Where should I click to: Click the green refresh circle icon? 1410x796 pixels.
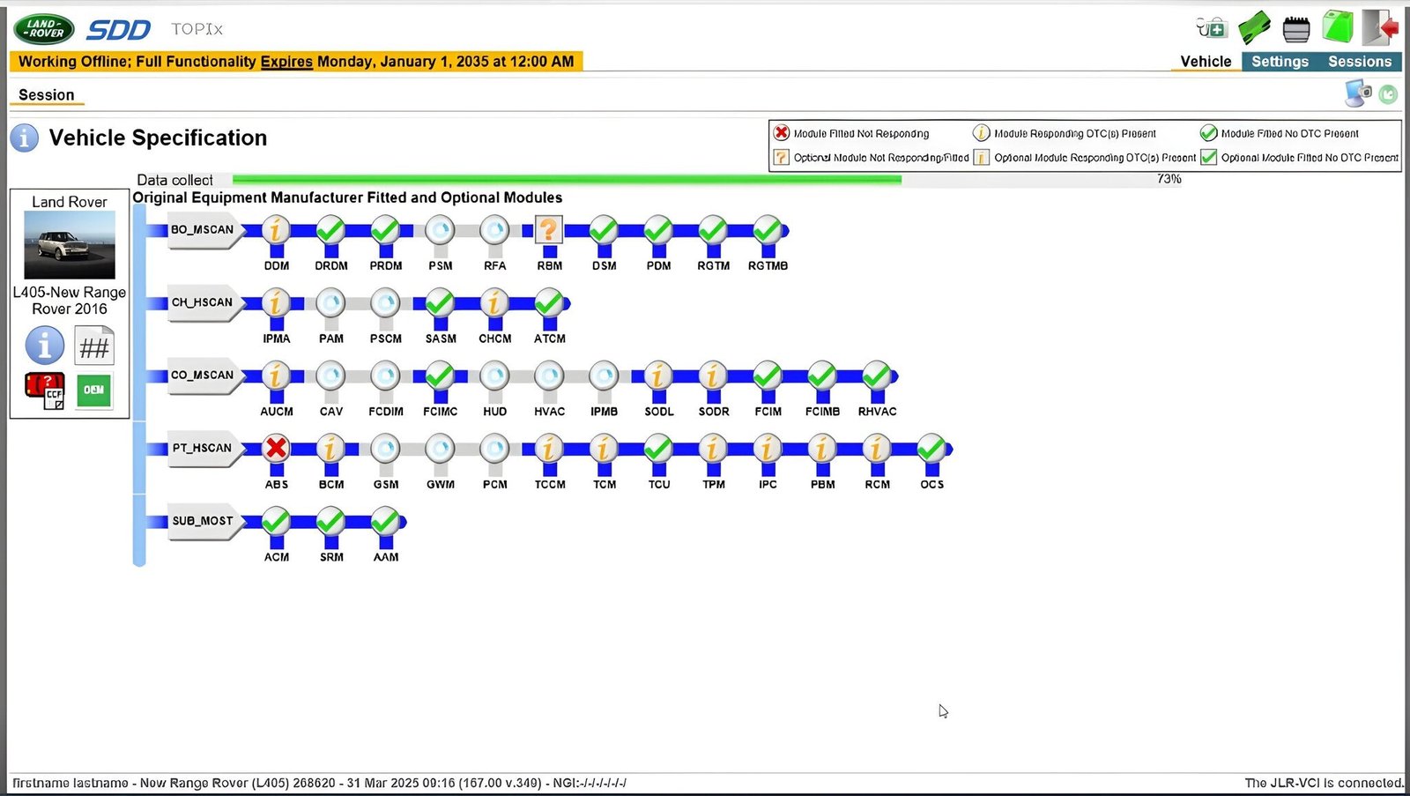click(1388, 94)
